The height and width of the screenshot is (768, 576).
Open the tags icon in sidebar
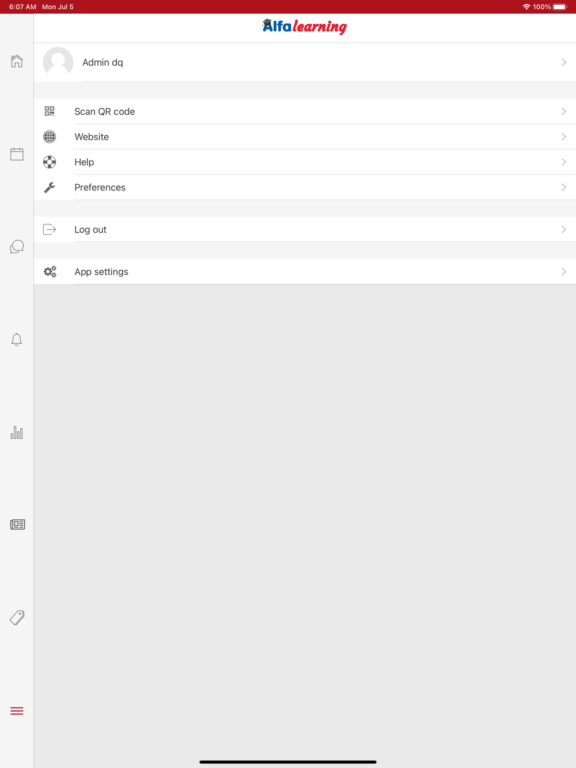17,618
